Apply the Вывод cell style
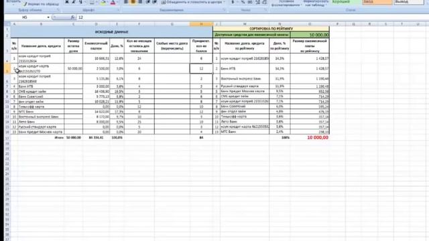429x241 pixels. pyautogui.click(x=409, y=2)
